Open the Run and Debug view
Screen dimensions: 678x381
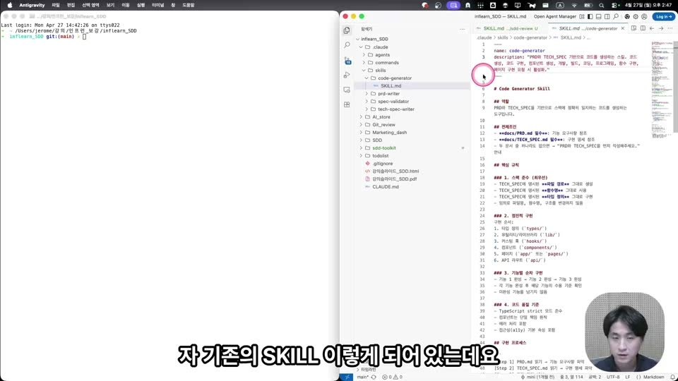point(347,75)
